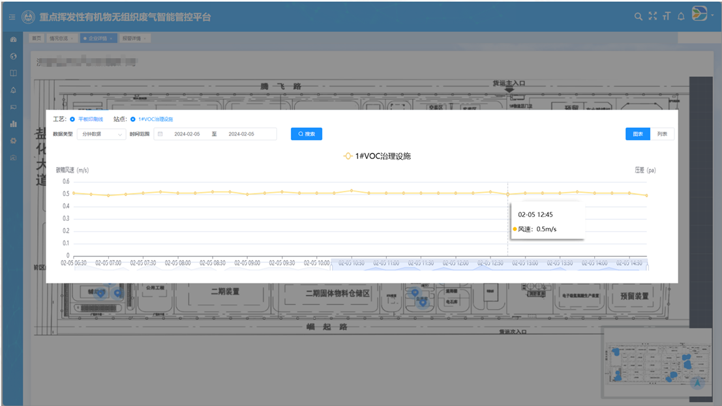Open notifications via the bell icon in header
722x406 pixels.
pos(681,16)
